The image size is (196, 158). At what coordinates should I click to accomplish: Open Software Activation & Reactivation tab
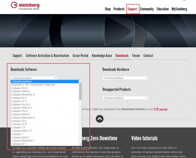[47, 56]
